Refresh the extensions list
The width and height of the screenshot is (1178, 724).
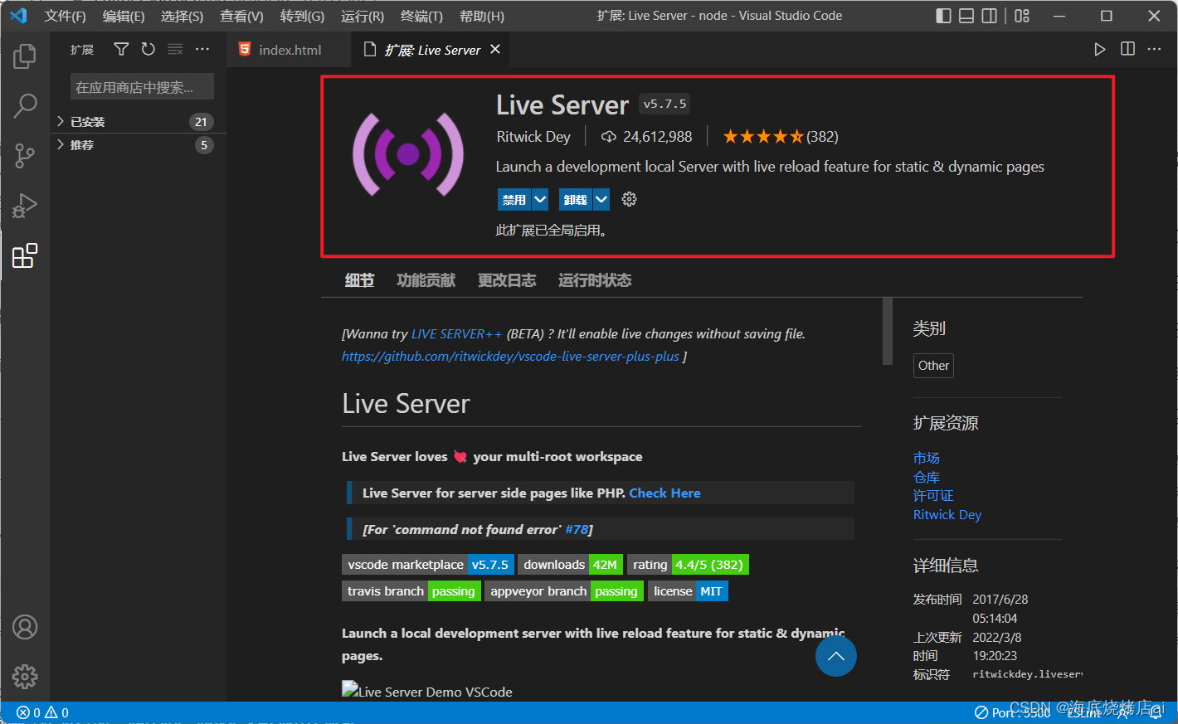pyautogui.click(x=148, y=50)
